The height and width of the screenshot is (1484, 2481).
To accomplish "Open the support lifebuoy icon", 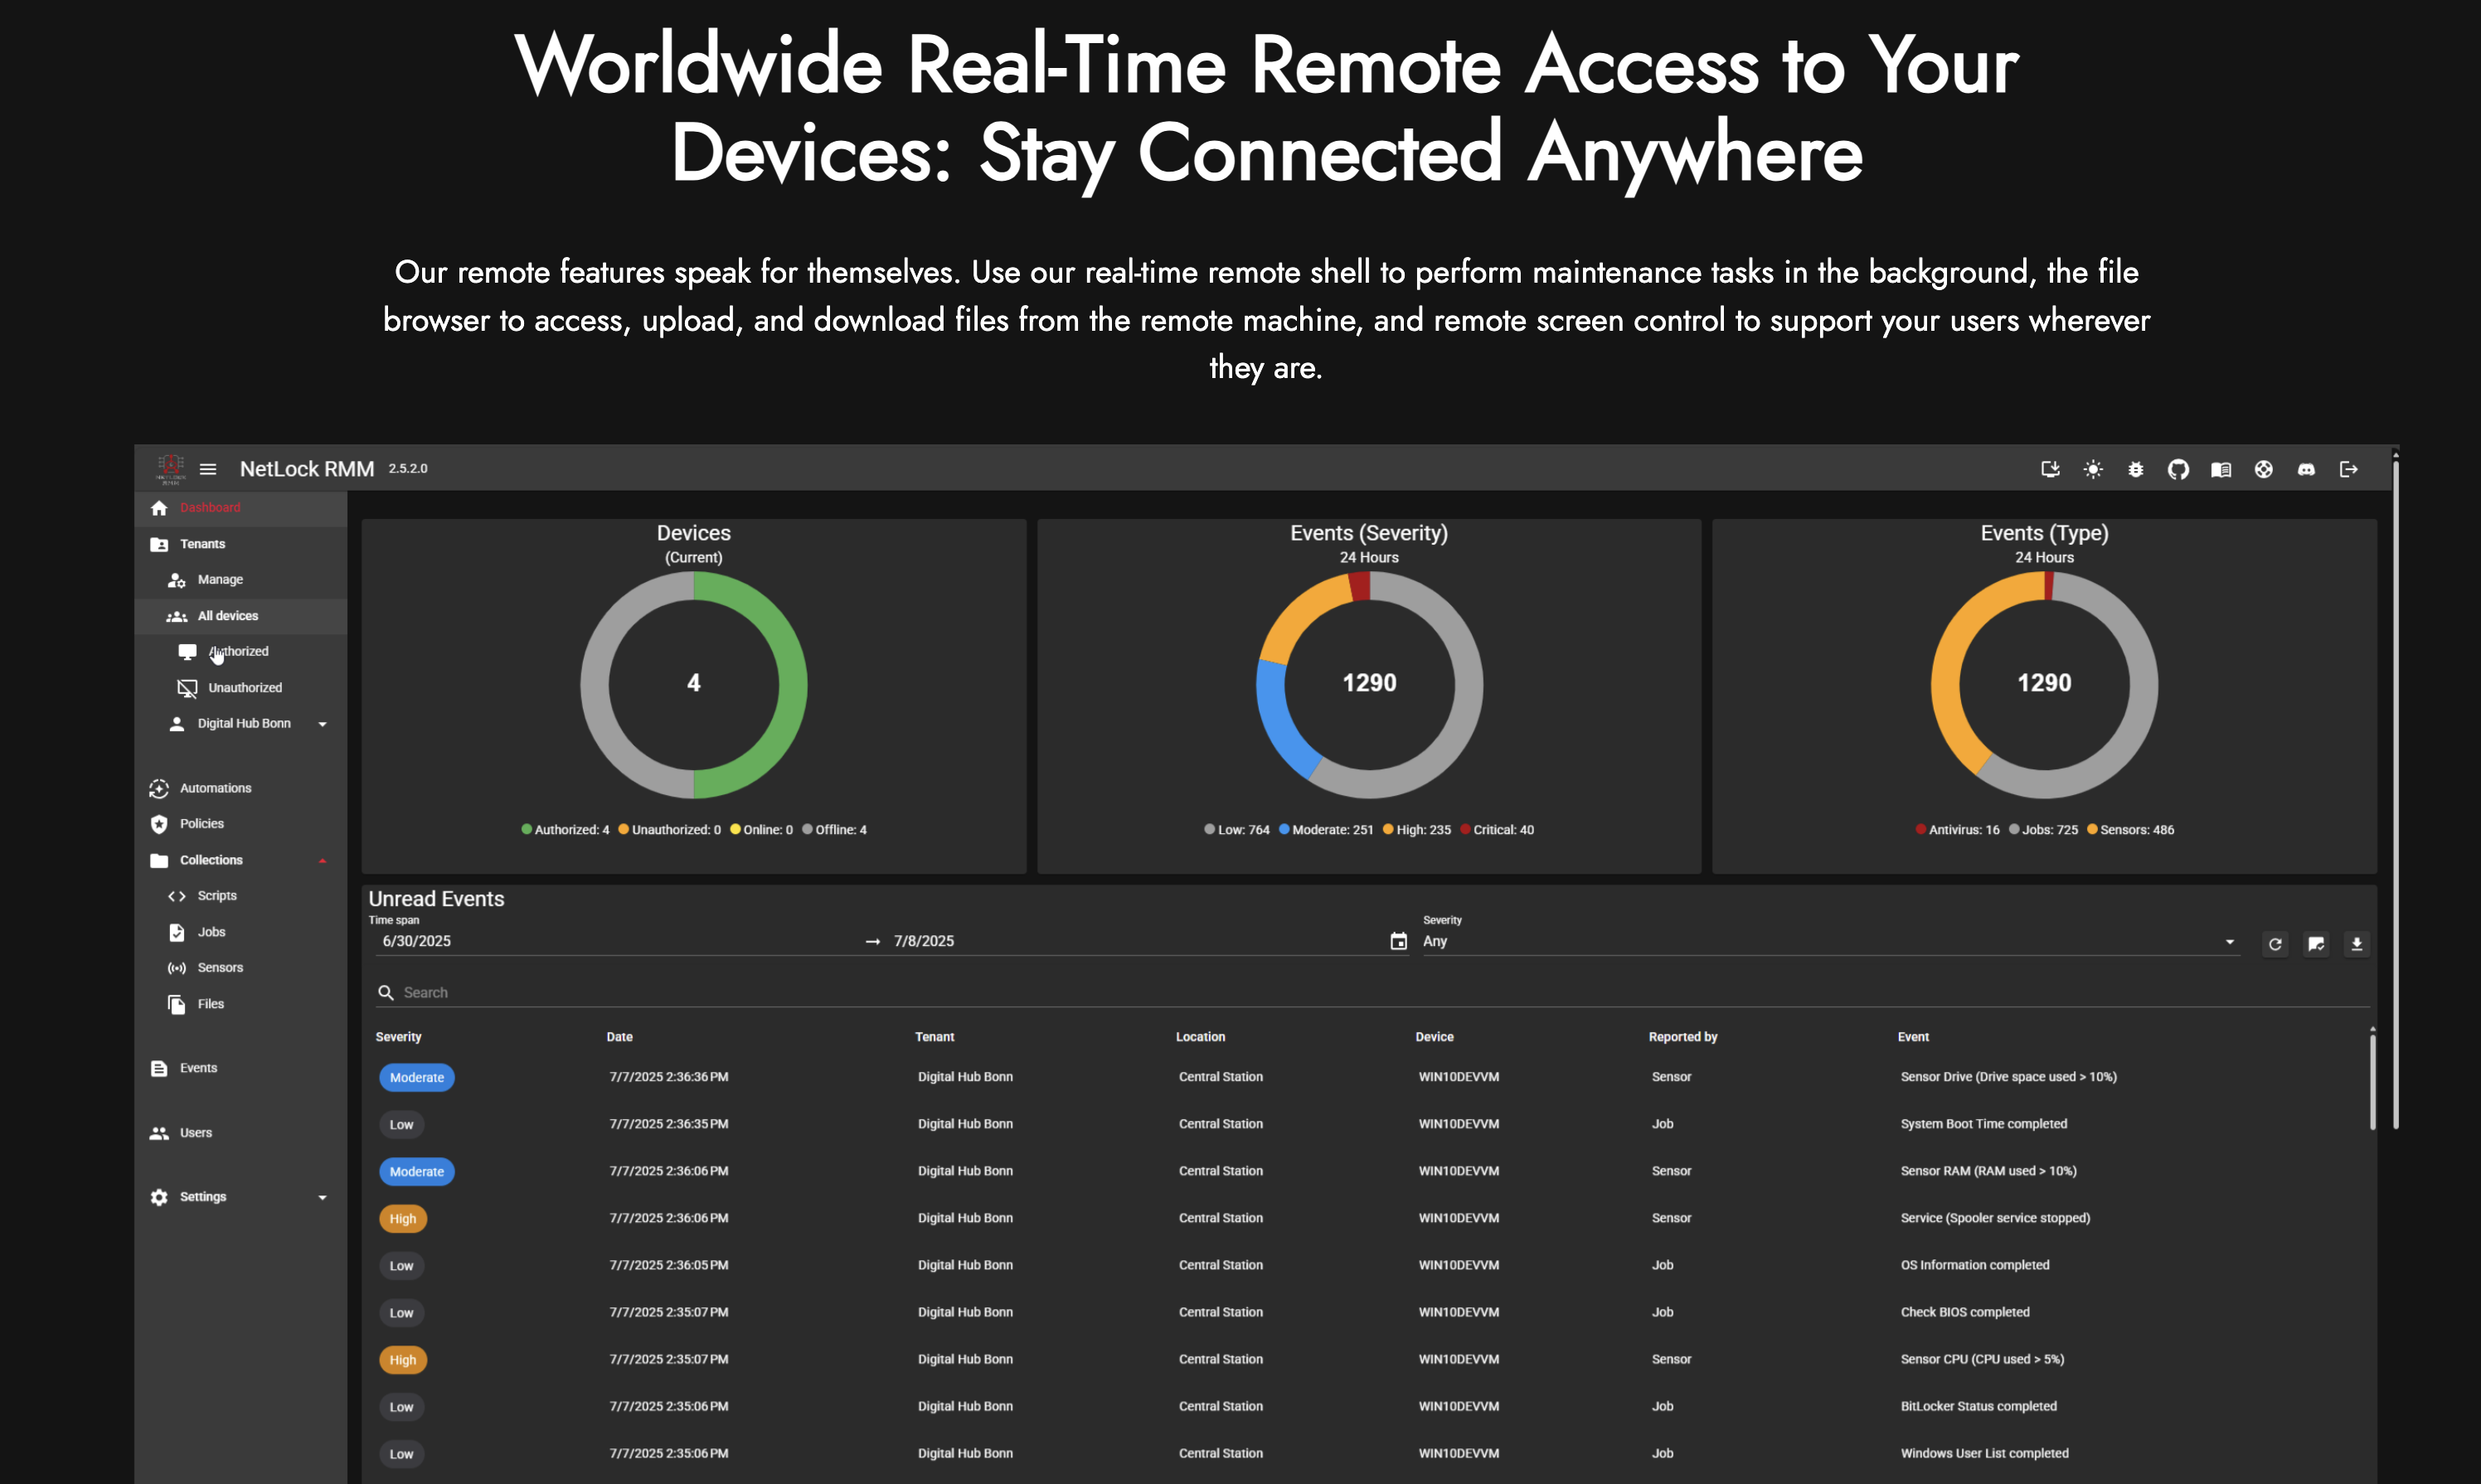I will [x=2264, y=469].
